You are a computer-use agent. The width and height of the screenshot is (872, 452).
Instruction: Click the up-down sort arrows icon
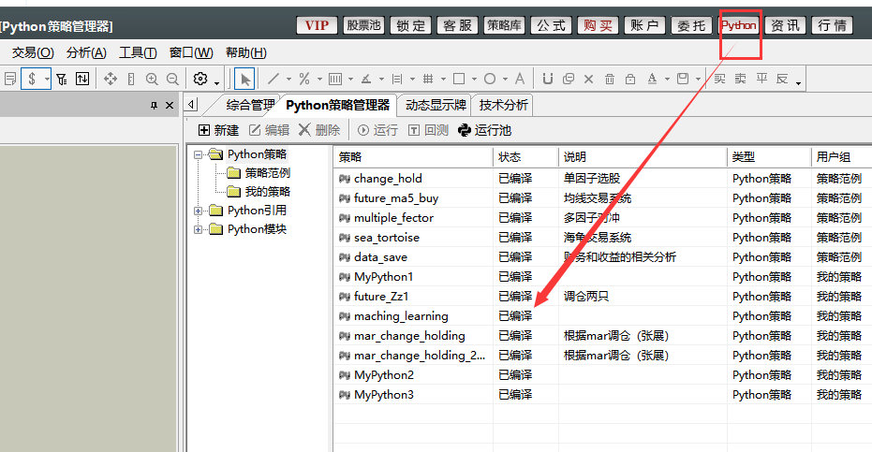coord(82,79)
